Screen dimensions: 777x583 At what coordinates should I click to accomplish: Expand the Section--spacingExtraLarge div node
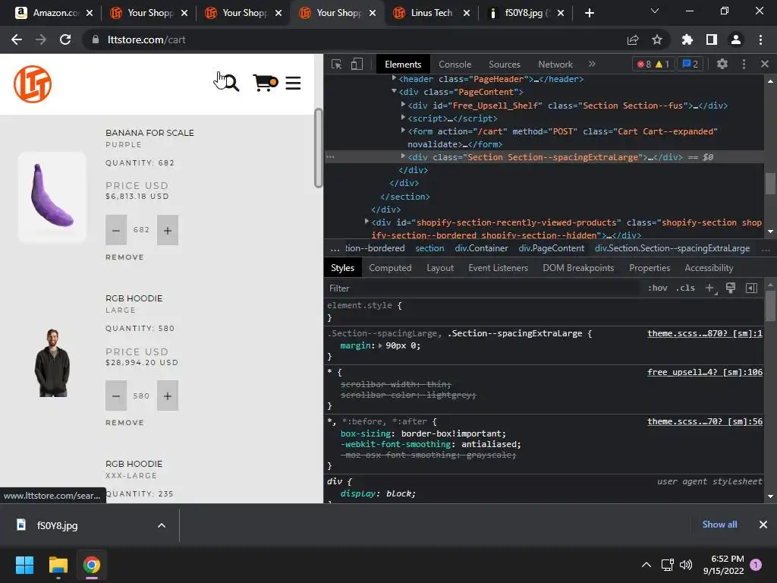tap(403, 156)
